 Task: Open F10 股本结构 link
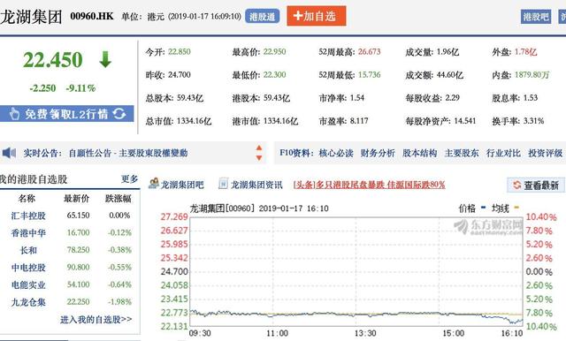pyautogui.click(x=420, y=153)
